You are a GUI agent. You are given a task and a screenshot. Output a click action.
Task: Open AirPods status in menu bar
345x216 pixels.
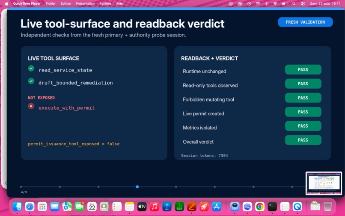click(258, 3)
